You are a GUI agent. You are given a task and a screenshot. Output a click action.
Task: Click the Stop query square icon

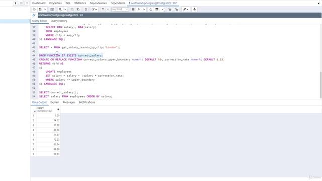pyautogui.click(x=133, y=9)
